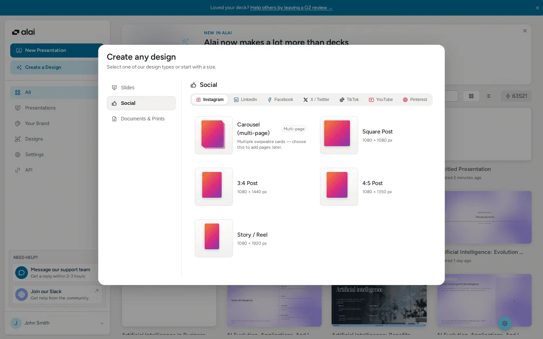This screenshot has width=543, height=339.
Task: Open the G2 review link in banner
Action: [291, 7]
